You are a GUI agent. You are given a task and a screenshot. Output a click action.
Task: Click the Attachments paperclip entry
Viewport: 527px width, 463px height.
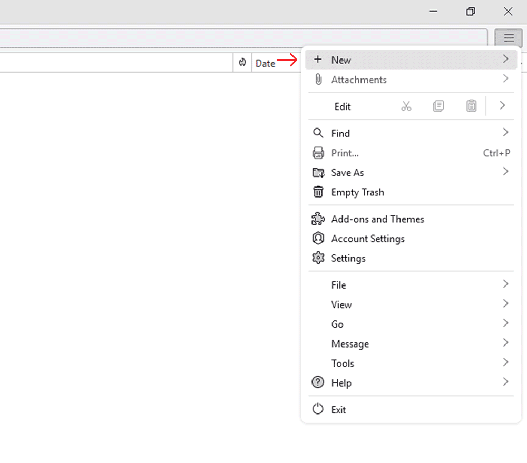[359, 80]
